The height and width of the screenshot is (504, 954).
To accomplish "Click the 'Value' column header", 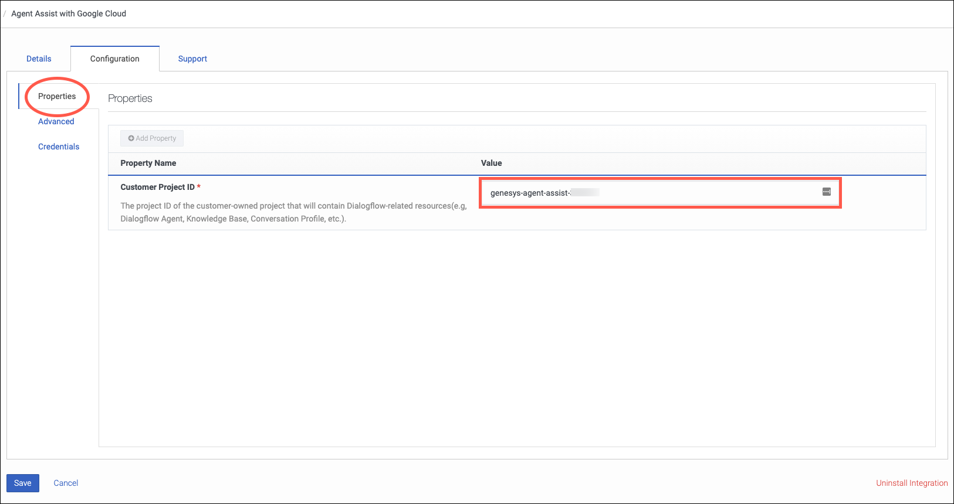I will tap(492, 163).
